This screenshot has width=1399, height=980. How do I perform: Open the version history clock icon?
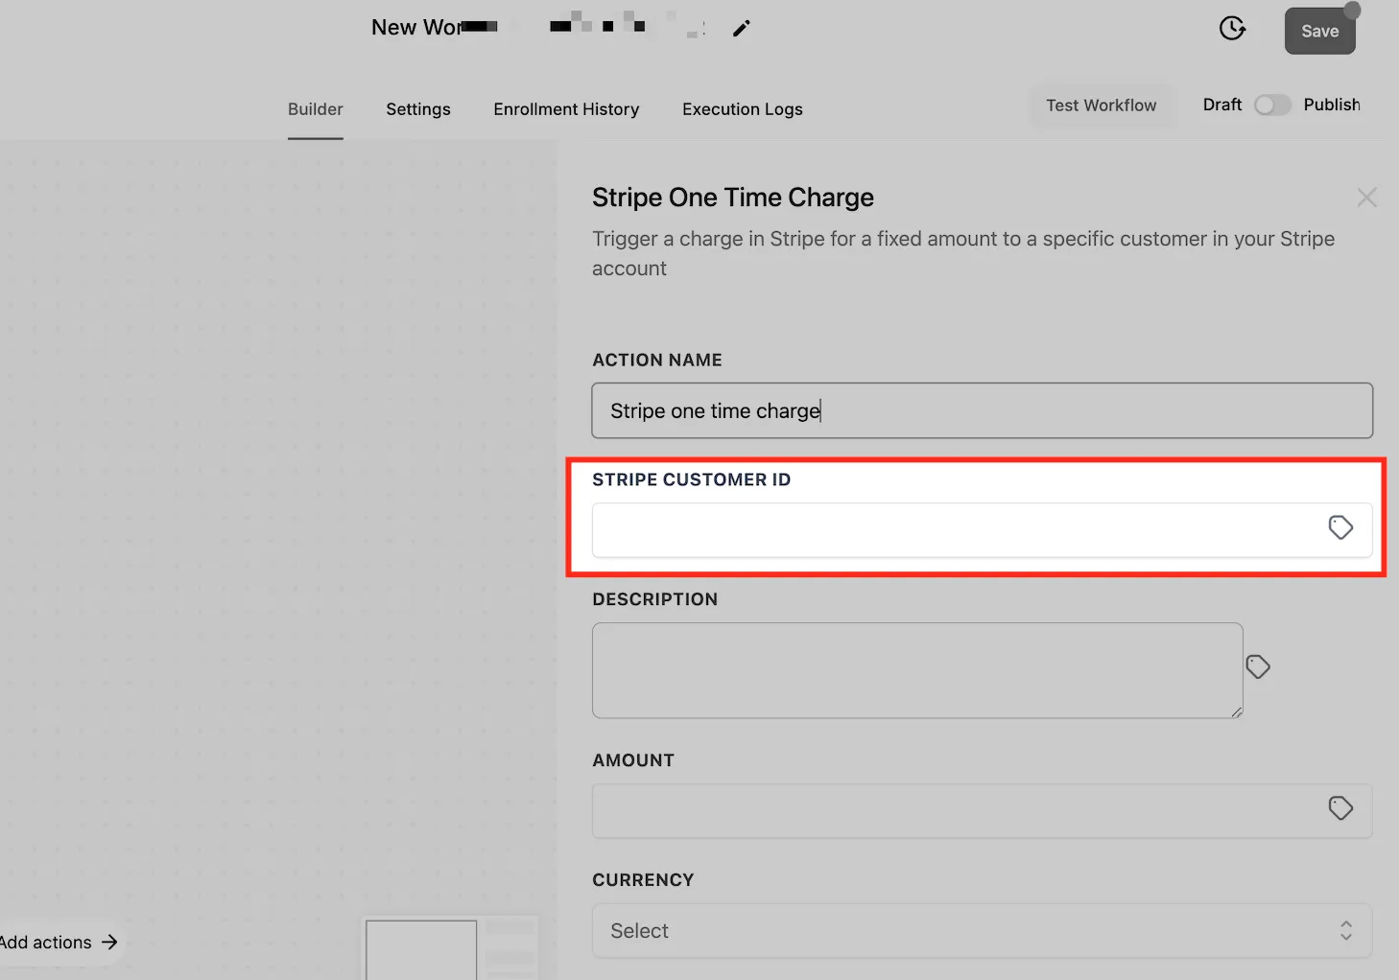(1232, 29)
